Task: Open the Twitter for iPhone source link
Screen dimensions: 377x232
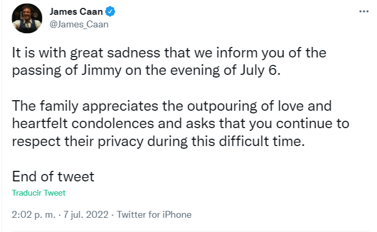Action: (x=154, y=215)
